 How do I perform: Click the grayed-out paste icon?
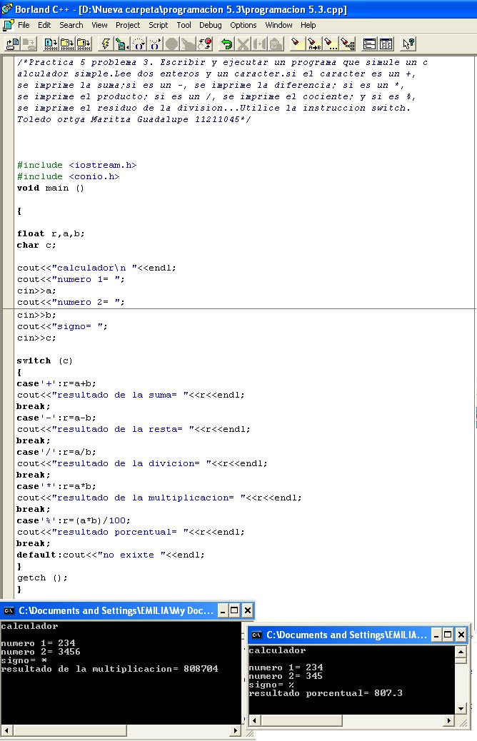[x=276, y=44]
